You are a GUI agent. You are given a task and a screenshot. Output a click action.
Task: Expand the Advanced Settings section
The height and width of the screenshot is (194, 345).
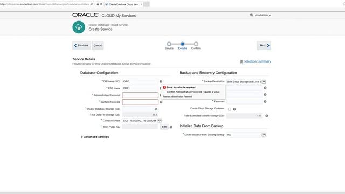(82, 137)
